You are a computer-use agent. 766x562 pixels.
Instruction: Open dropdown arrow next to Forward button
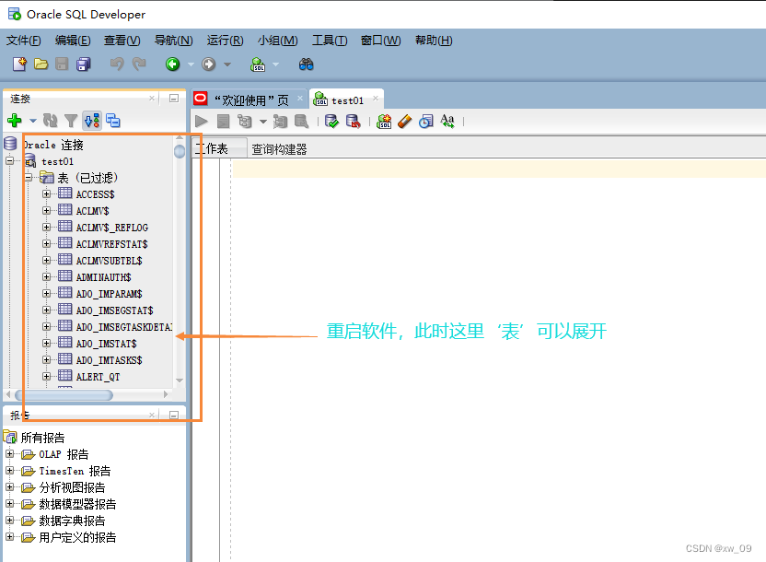[x=227, y=64]
